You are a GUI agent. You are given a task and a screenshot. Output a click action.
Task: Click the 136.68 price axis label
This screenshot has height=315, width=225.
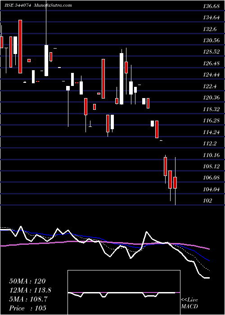(211, 6)
